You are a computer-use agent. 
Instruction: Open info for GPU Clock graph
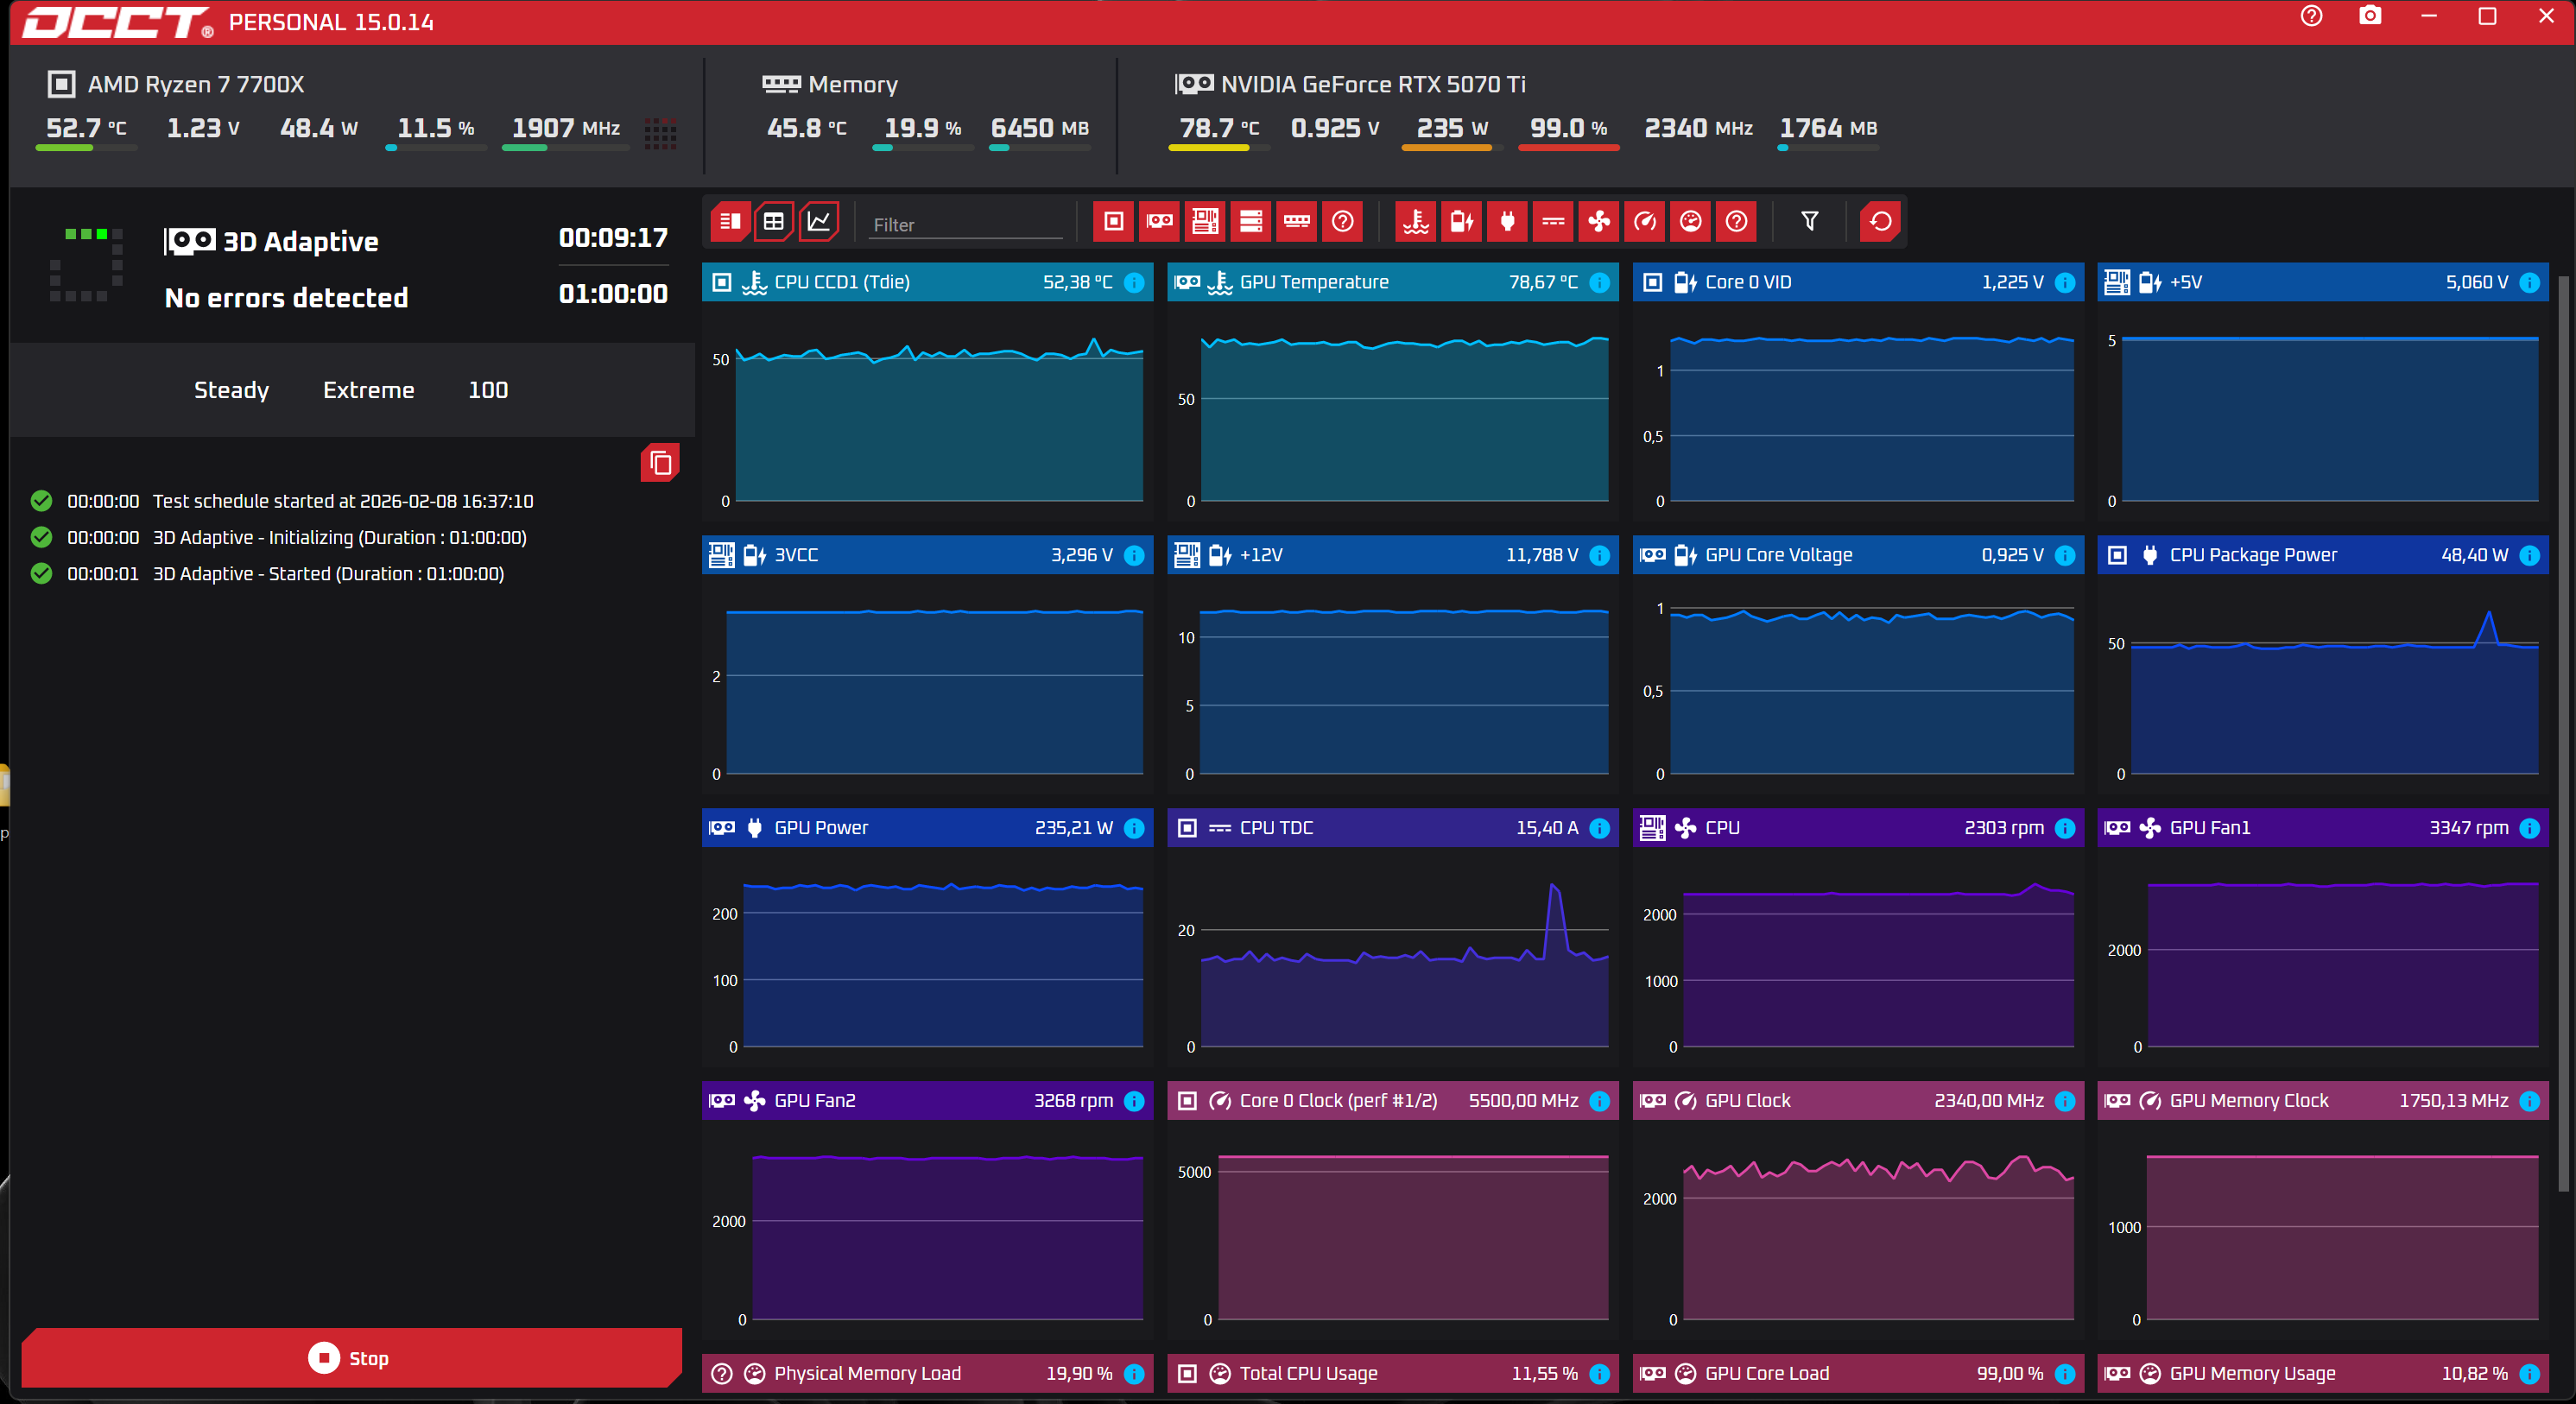(x=2065, y=1101)
